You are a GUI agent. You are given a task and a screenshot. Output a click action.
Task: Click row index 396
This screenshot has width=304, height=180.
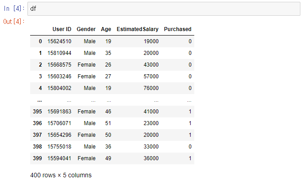pyautogui.click(x=37, y=123)
